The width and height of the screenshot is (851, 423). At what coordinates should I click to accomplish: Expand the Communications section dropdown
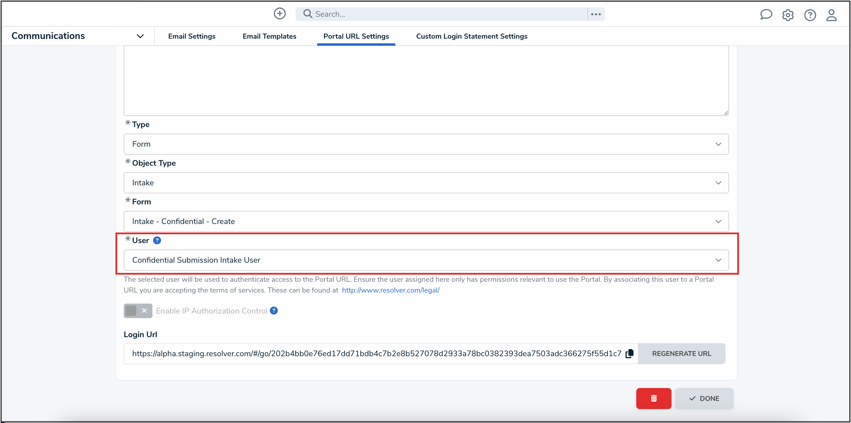[x=140, y=36]
